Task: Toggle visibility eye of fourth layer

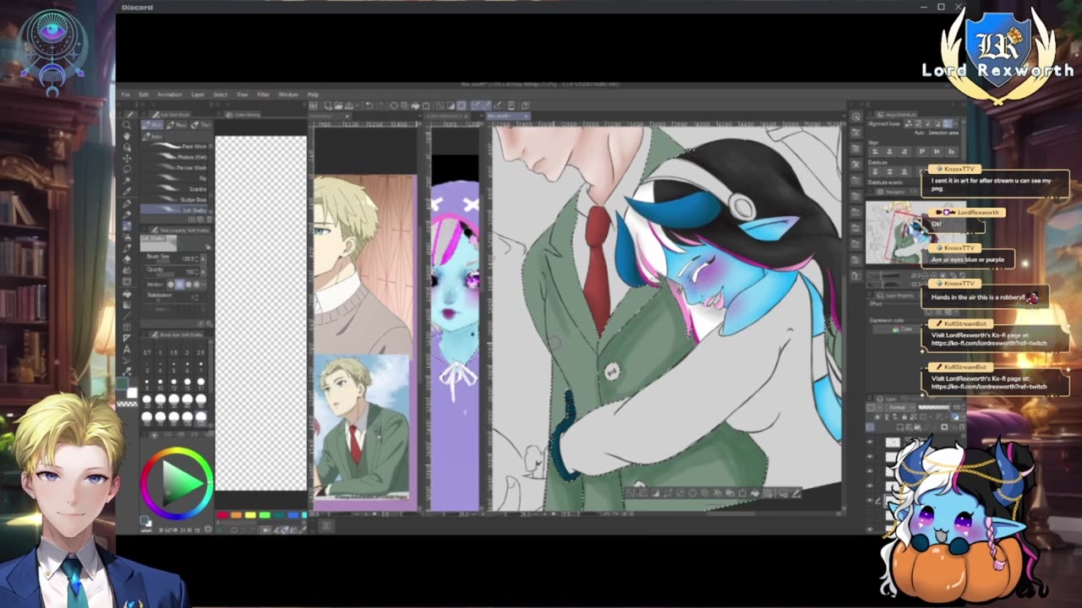Action: tap(870, 486)
